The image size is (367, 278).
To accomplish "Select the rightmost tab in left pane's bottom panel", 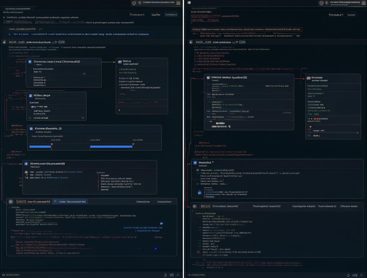I will [164, 202].
